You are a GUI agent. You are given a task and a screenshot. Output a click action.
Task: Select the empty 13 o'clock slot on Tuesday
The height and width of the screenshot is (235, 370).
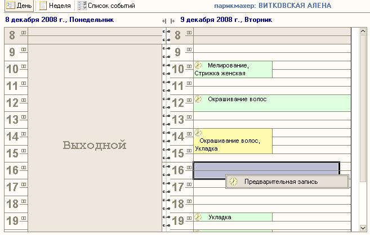pyautogui.click(x=272, y=120)
